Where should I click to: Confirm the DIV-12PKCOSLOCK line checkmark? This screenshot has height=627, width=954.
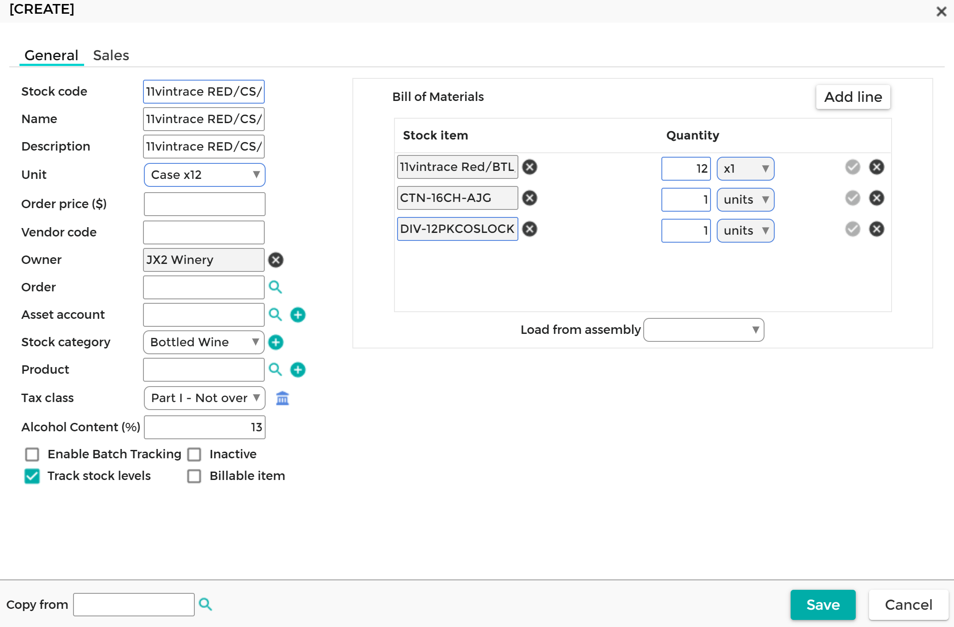coord(853,229)
